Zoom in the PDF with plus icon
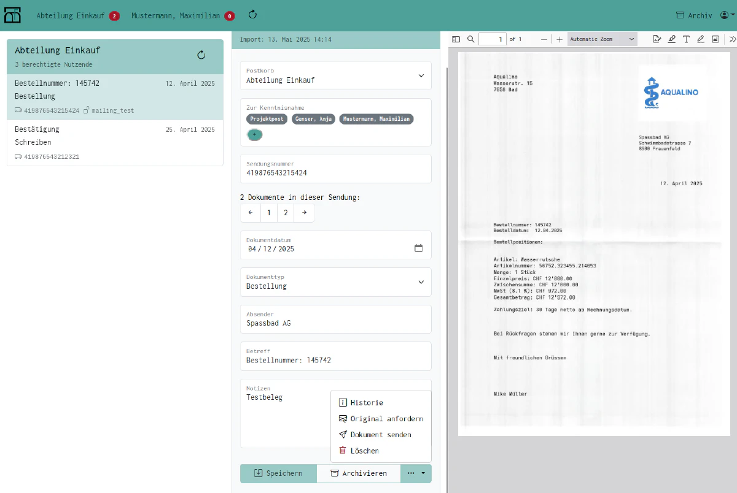Viewport: 737px width, 493px height. click(560, 39)
